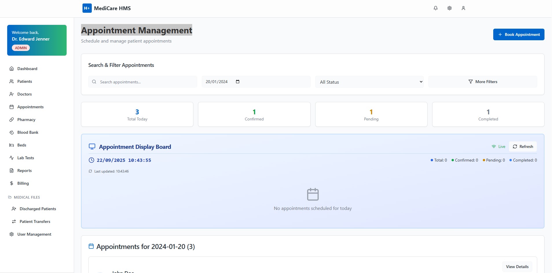The height and width of the screenshot is (273, 552).
Task: Click the Medical Files folder icon
Action: (x=10, y=197)
